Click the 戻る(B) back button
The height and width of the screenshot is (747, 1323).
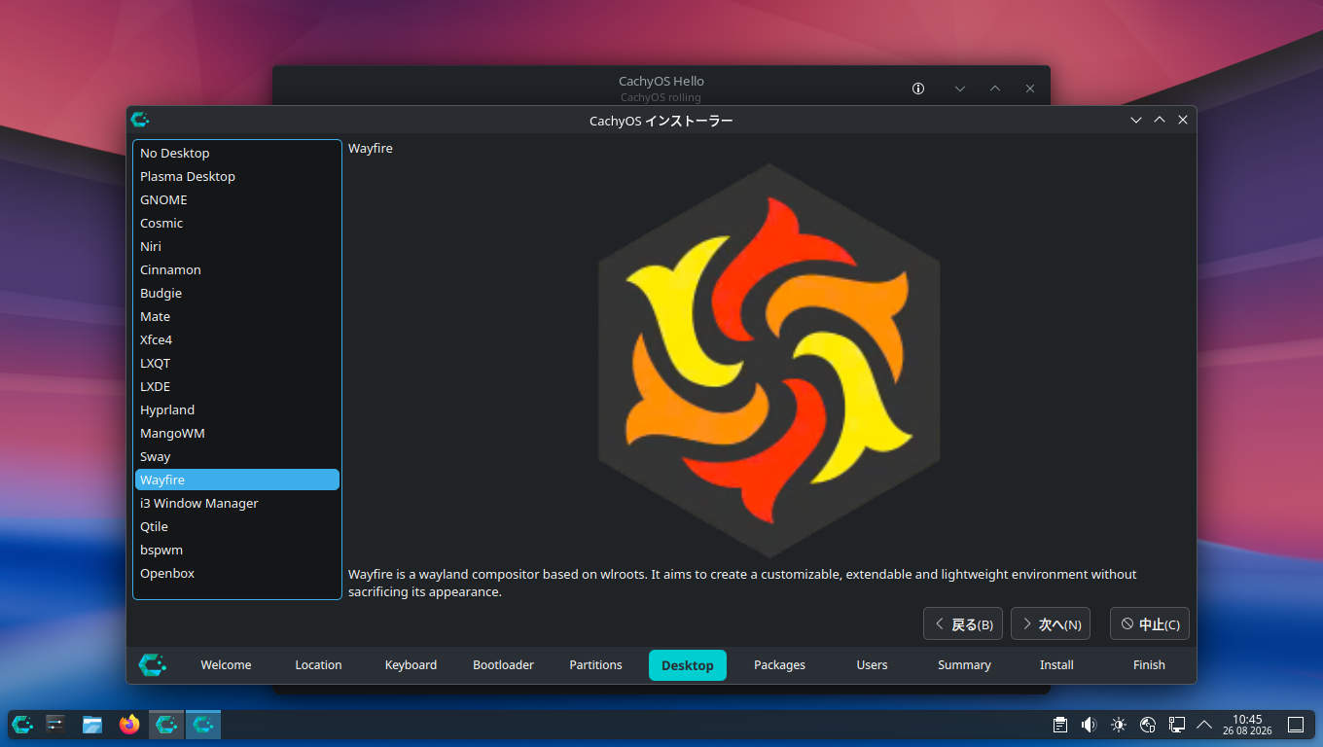[x=963, y=624]
